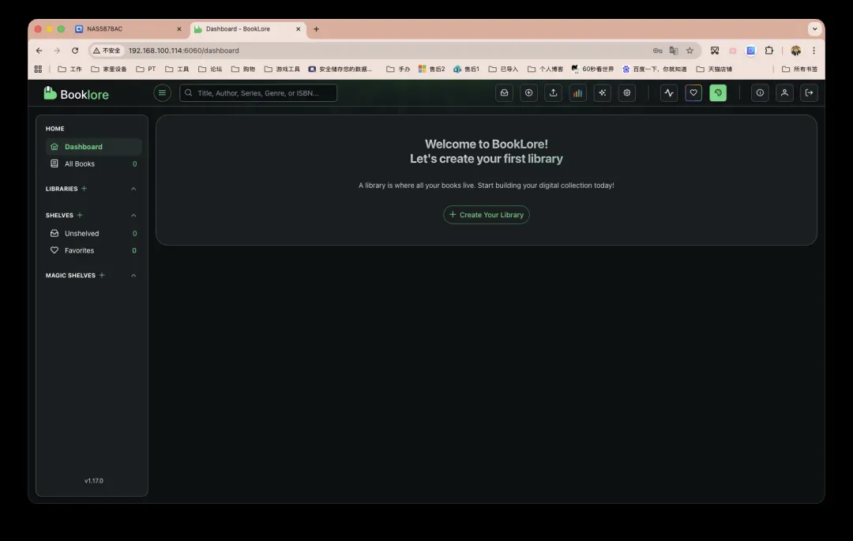Screen dimensions: 853x541
Task: Open the 所有书签 all bookmarks folder
Action: (x=799, y=69)
